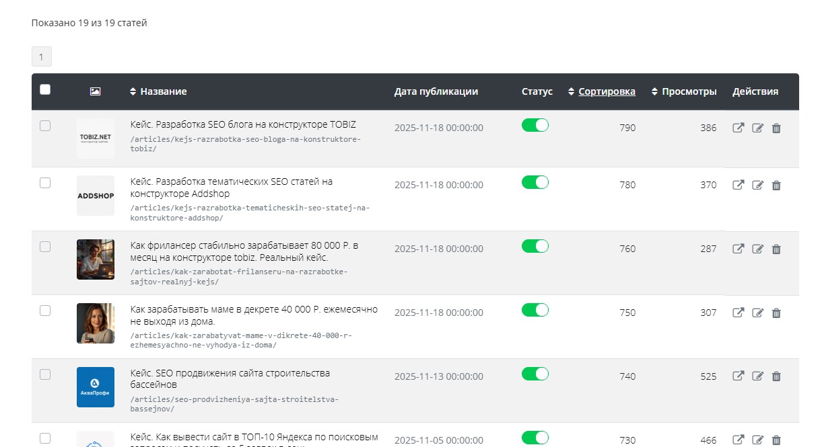Click the publication date 2025-11-13 00:00:00
Image resolution: width=818 pixels, height=447 pixels.
coord(439,376)
